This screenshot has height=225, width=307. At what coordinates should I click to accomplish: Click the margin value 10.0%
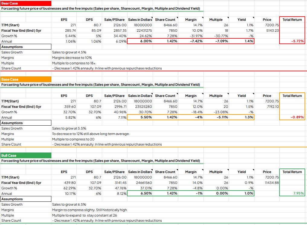198,31
